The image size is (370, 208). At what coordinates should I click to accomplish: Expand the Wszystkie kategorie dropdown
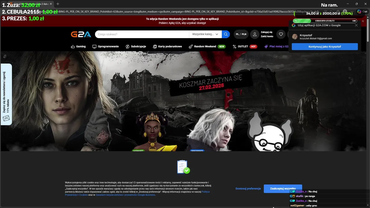click(x=205, y=34)
